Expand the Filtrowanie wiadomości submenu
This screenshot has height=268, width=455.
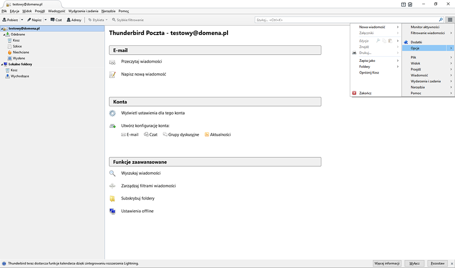pos(428,33)
